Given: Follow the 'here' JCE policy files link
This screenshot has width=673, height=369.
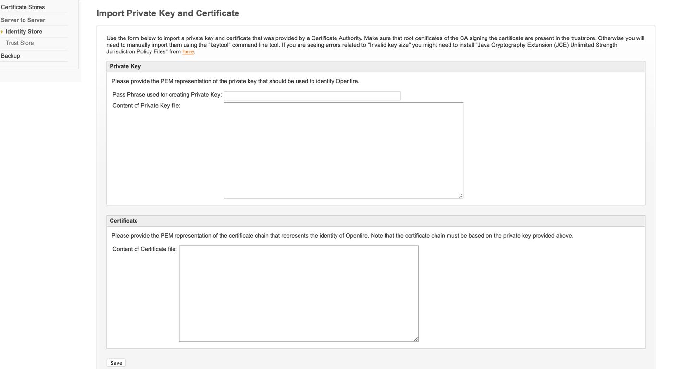Looking at the screenshot, I should tap(188, 52).
